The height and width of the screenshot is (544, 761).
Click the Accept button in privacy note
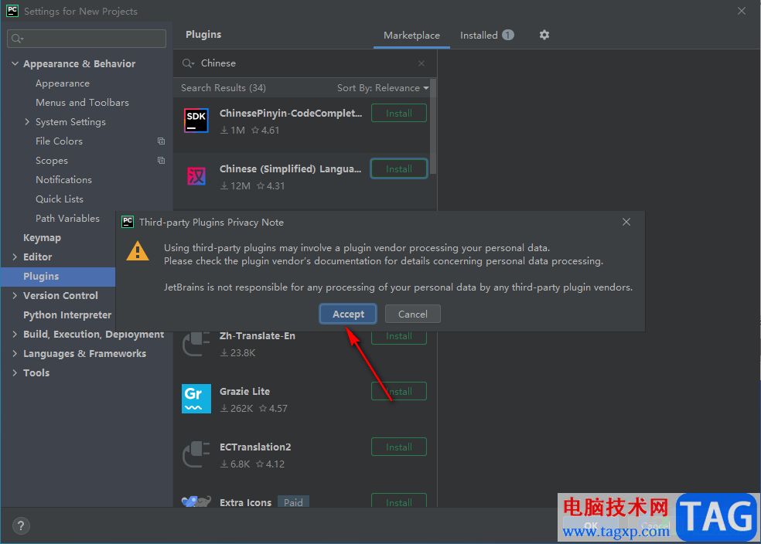tap(348, 314)
